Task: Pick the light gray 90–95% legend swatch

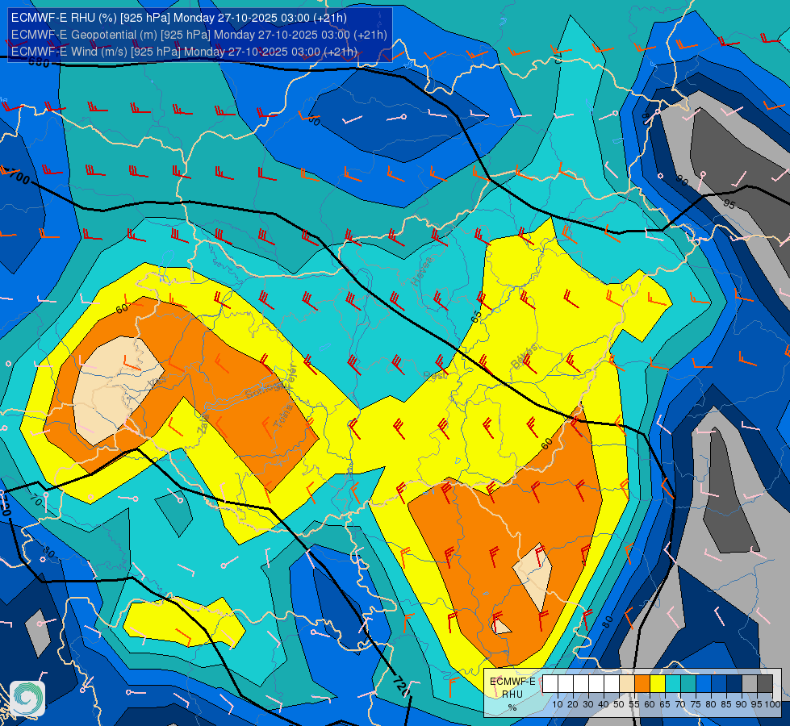Action: click(750, 684)
